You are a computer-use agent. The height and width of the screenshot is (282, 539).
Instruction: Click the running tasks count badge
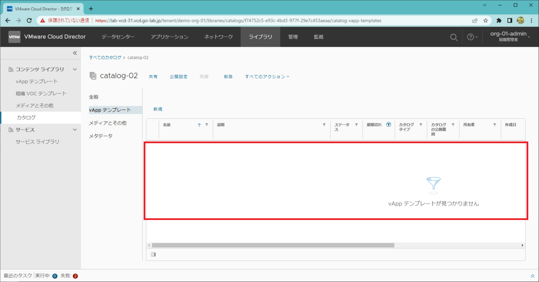55,276
